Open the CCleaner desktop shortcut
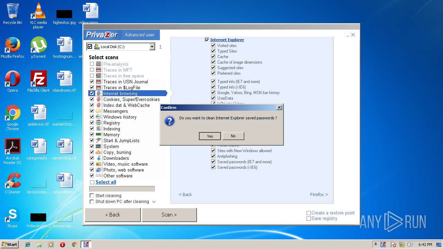This screenshot has height=249, width=443. pyautogui.click(x=12, y=183)
